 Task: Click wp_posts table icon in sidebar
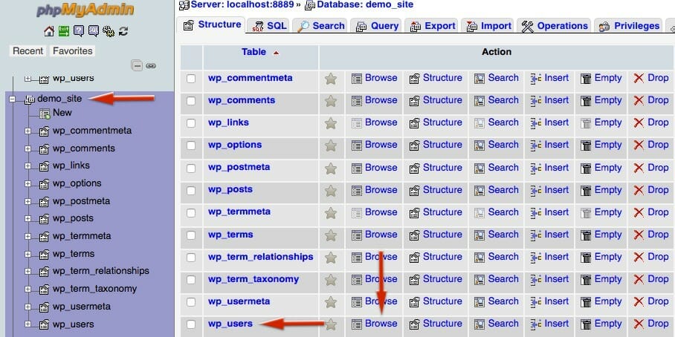[44, 219]
